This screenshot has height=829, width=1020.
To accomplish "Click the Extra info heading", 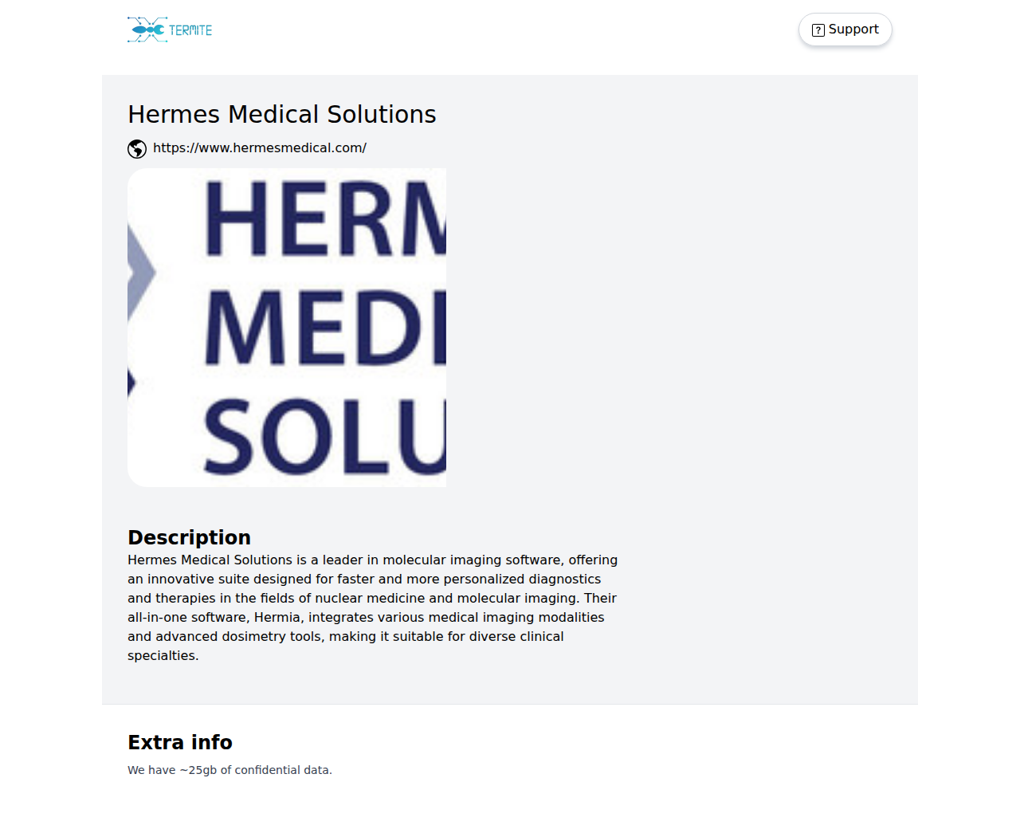I will click(x=180, y=742).
